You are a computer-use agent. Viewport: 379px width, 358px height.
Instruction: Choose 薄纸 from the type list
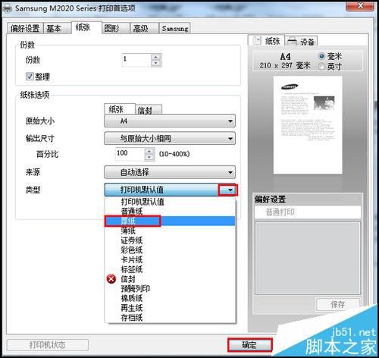pos(170,231)
